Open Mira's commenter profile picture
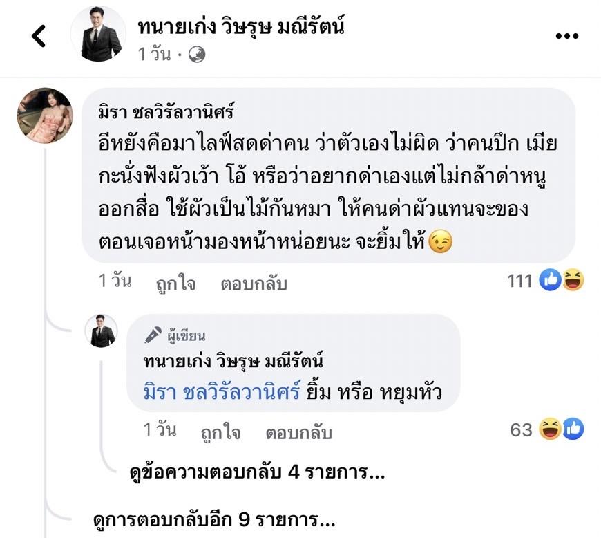This screenshot has width=601, height=538. click(45, 115)
